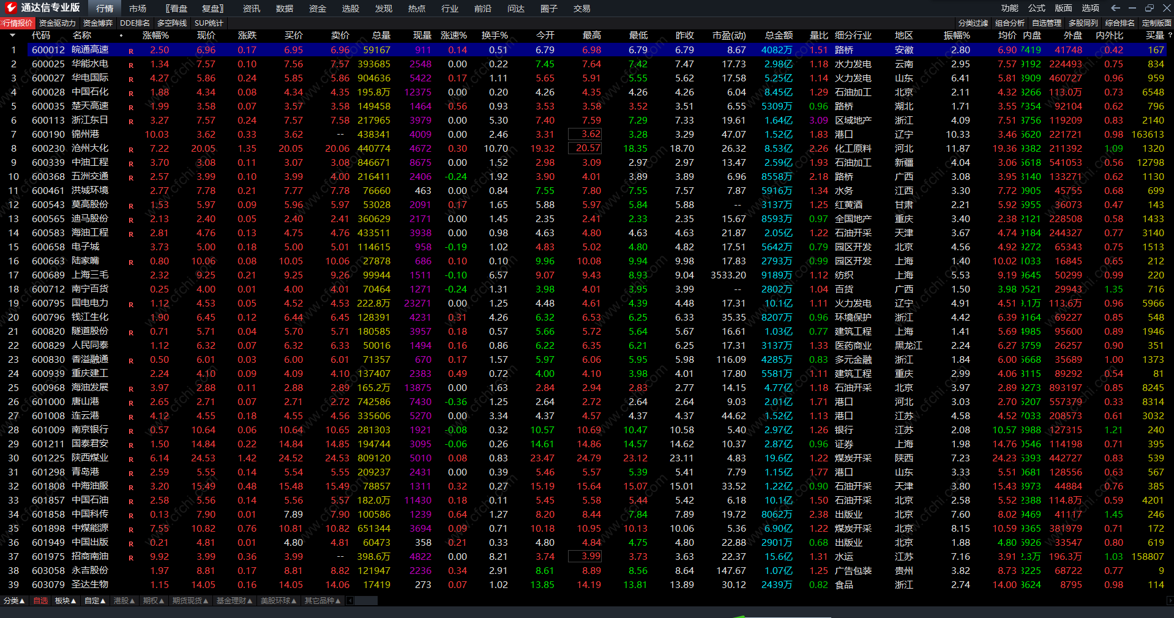1174x618 pixels.
Task: Click the horizontal scrollbar thumb beside bottom tabs
Action: point(366,601)
